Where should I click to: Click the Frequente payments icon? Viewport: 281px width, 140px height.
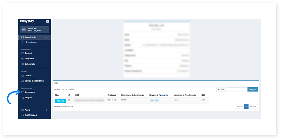23,58
